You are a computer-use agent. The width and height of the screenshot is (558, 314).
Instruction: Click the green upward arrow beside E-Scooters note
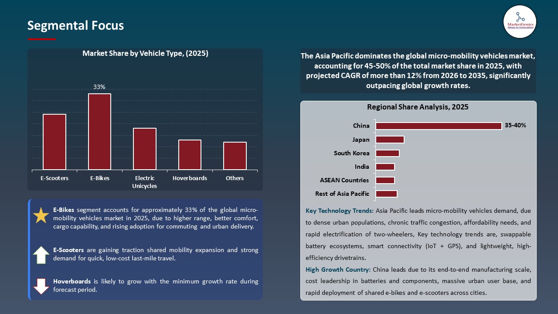click(x=41, y=255)
